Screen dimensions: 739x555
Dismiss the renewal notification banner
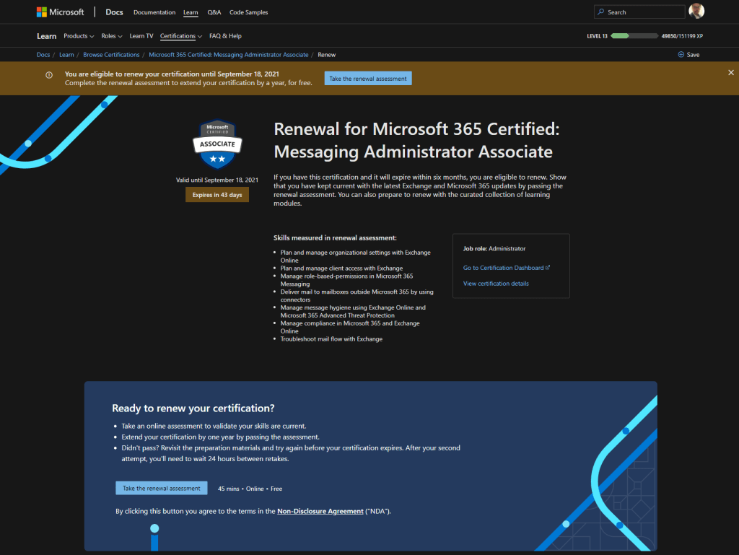[x=730, y=73]
